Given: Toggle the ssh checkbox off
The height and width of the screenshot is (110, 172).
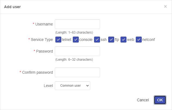Looking at the screenshot, I should [97, 40].
